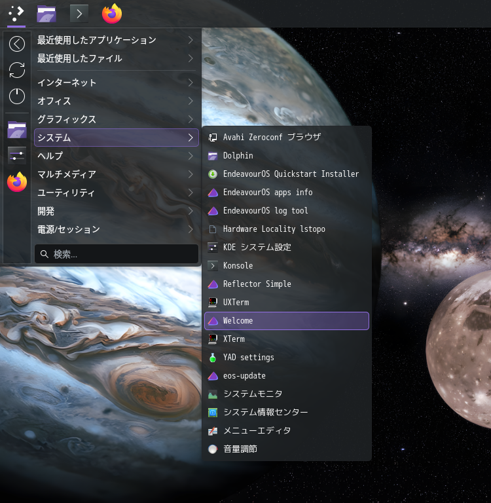
Task: Click the UXTerm terminal icon
Action: (x=213, y=303)
